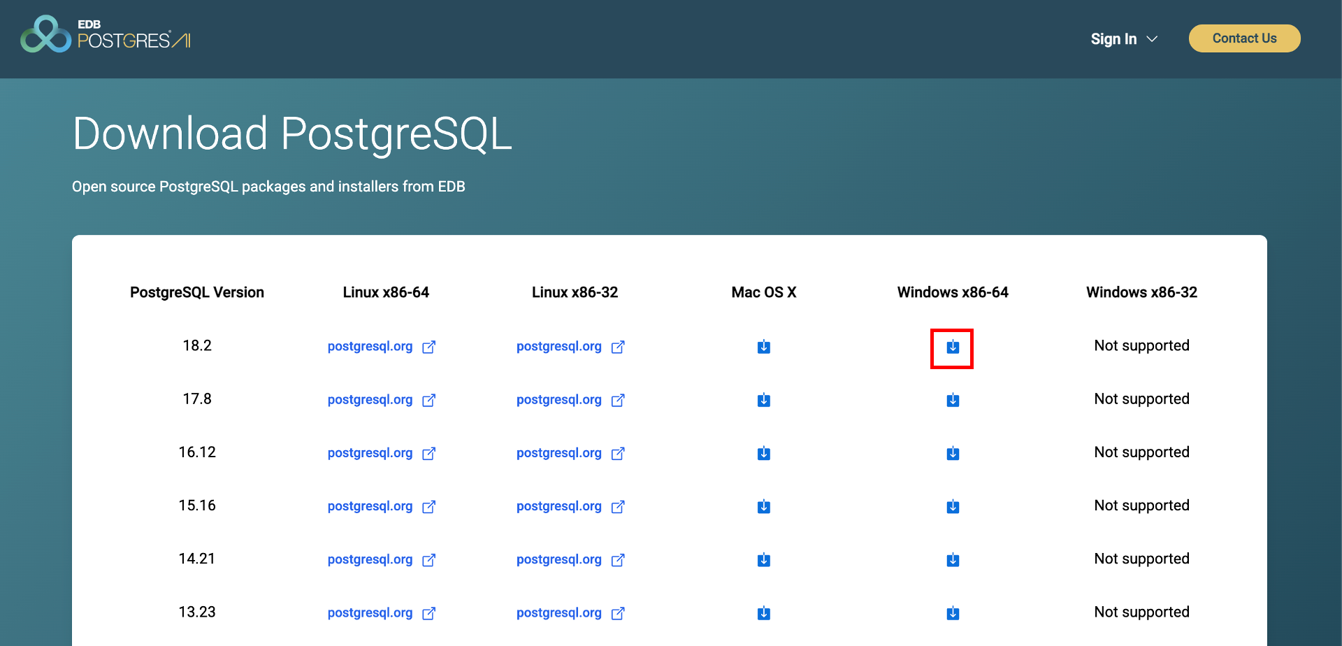This screenshot has width=1342, height=646.
Task: Select version number 17.8 text
Action: (x=197, y=399)
